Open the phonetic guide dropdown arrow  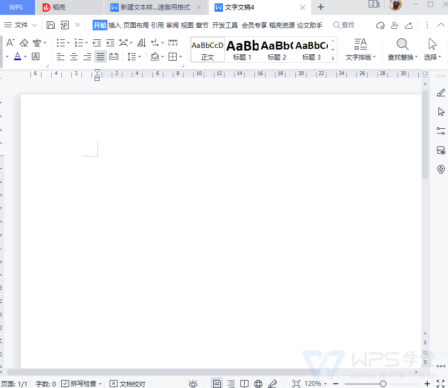[45, 43]
